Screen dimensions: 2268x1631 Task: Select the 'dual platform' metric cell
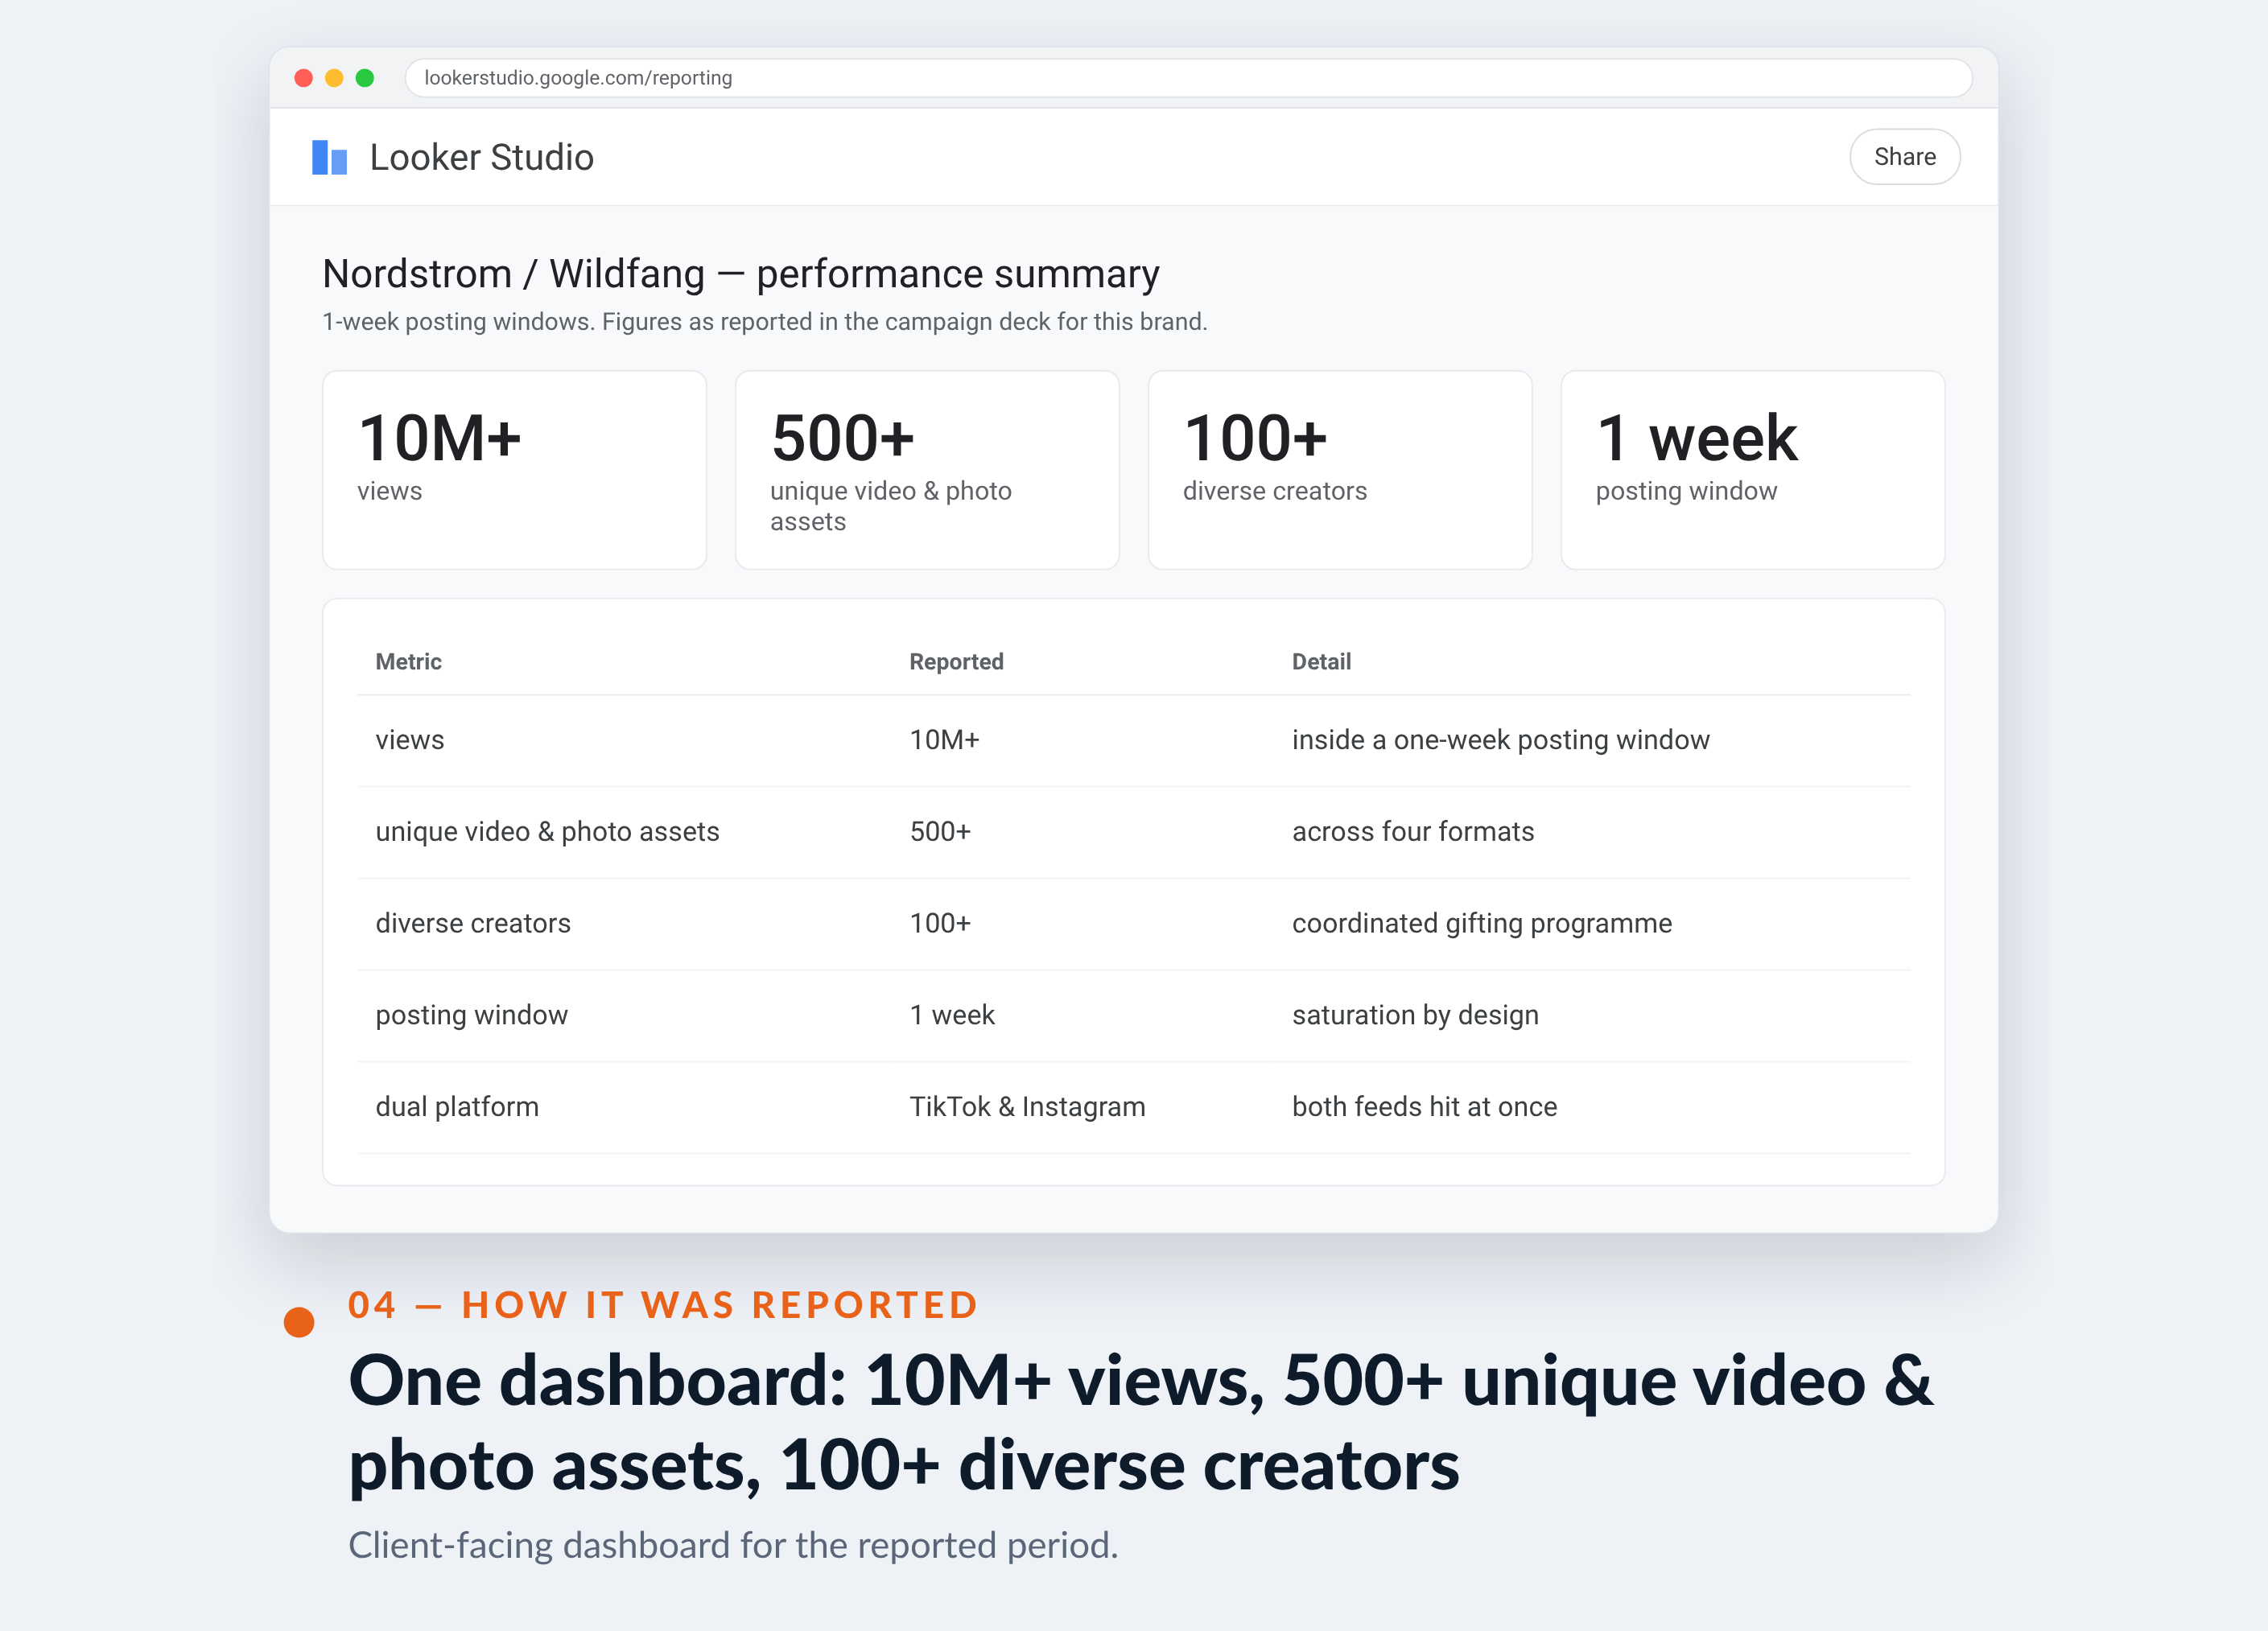click(457, 1107)
